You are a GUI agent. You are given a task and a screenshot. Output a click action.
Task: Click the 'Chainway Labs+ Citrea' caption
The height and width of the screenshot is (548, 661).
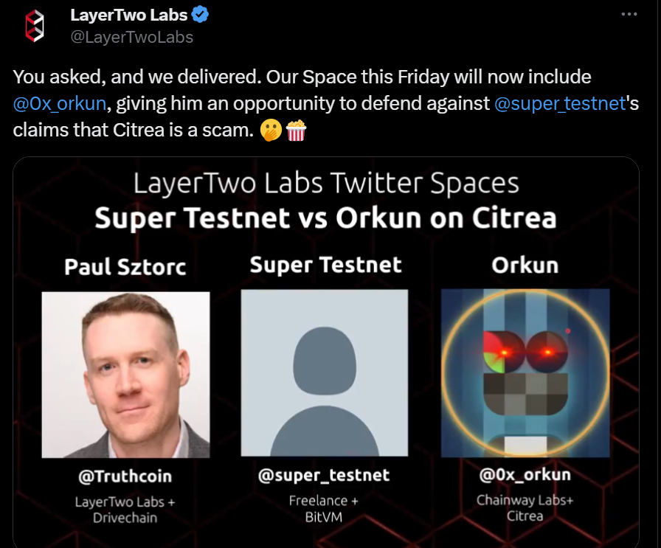click(525, 508)
